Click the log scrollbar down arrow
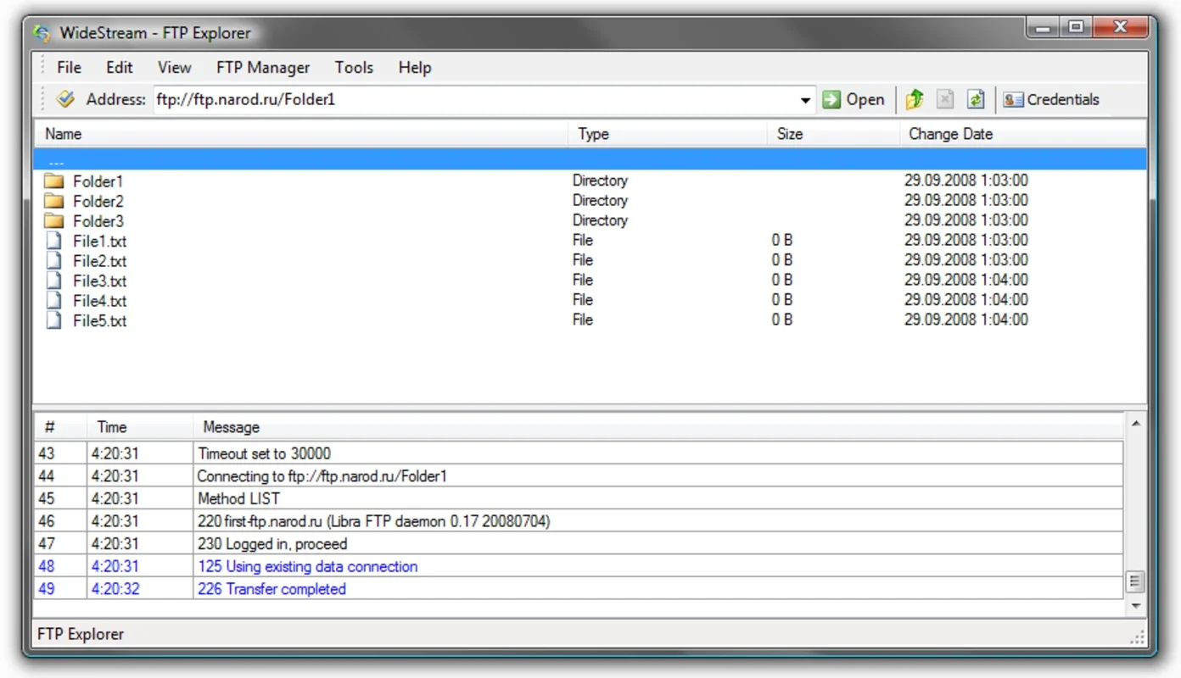Image resolution: width=1181 pixels, height=678 pixels. pyautogui.click(x=1136, y=606)
